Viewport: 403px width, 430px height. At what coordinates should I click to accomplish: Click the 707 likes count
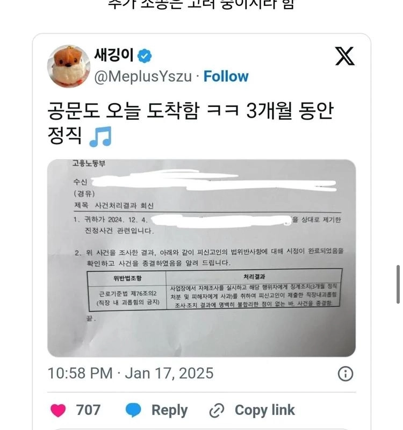(x=88, y=410)
